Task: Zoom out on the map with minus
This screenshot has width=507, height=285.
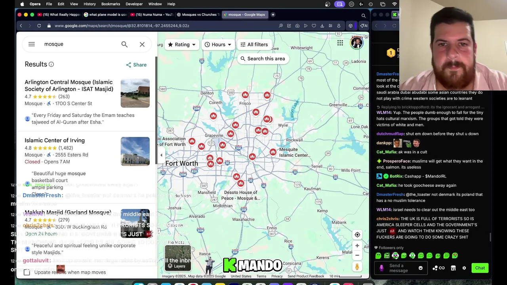Action: coord(357,255)
